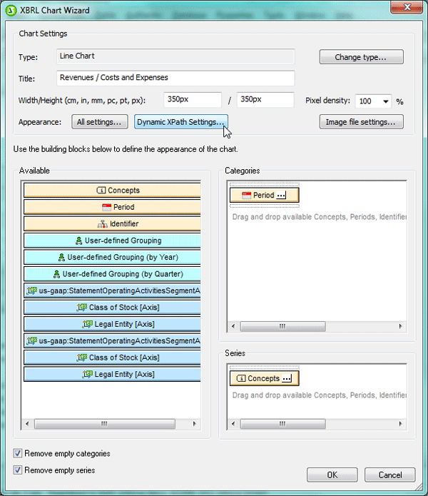This screenshot has height=496, width=428.
Task: Click the XBRL Chart Wizard title bar app icon
Action: pyautogui.click(x=11, y=11)
